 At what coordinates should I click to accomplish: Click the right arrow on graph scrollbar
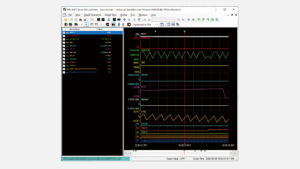(231, 153)
